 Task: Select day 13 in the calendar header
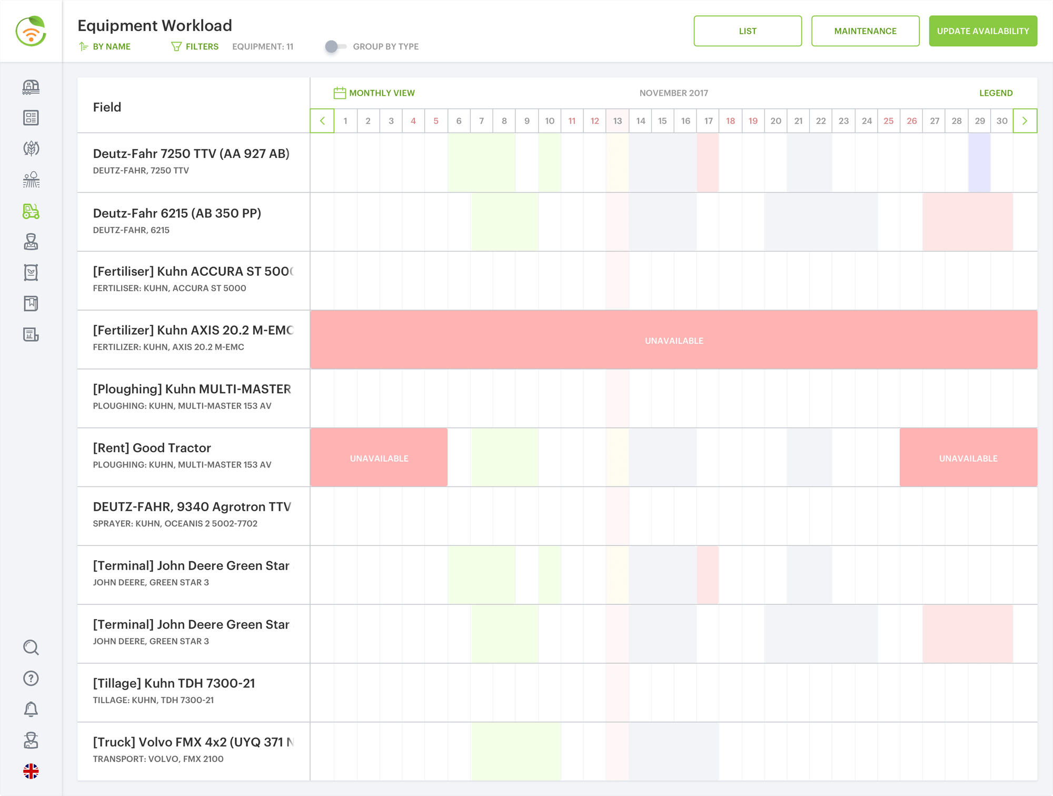coord(617,121)
